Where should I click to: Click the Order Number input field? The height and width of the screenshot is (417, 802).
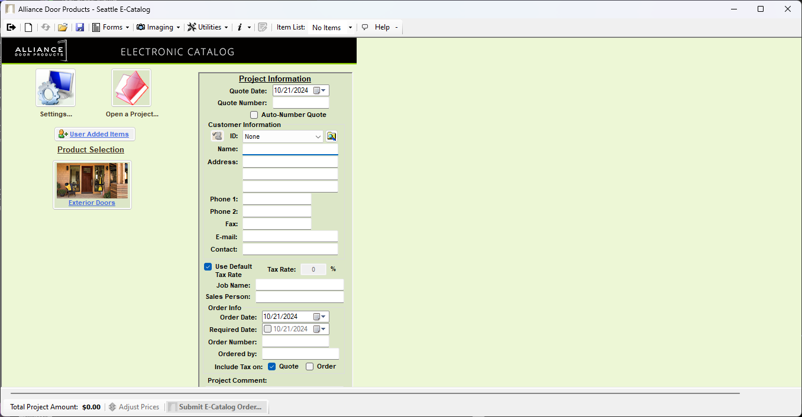pyautogui.click(x=296, y=342)
